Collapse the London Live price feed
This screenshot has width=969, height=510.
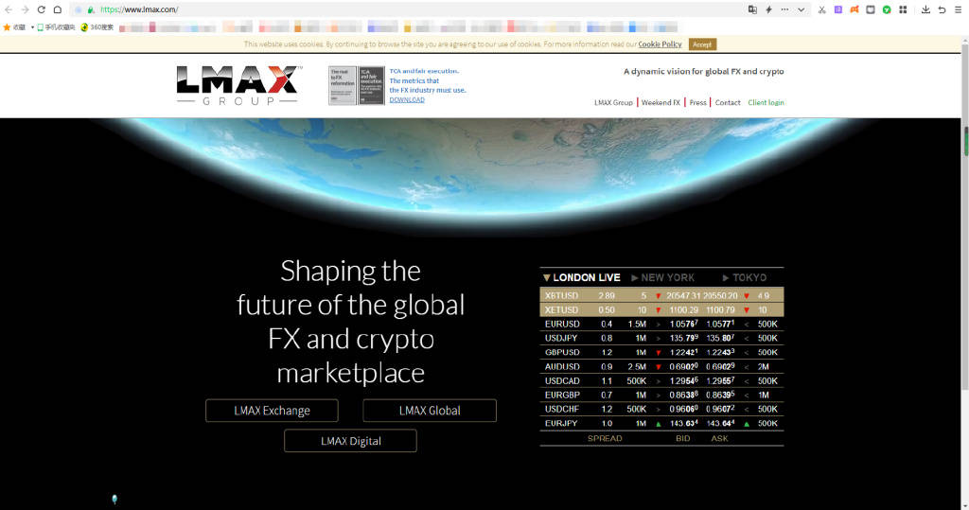[x=581, y=277]
